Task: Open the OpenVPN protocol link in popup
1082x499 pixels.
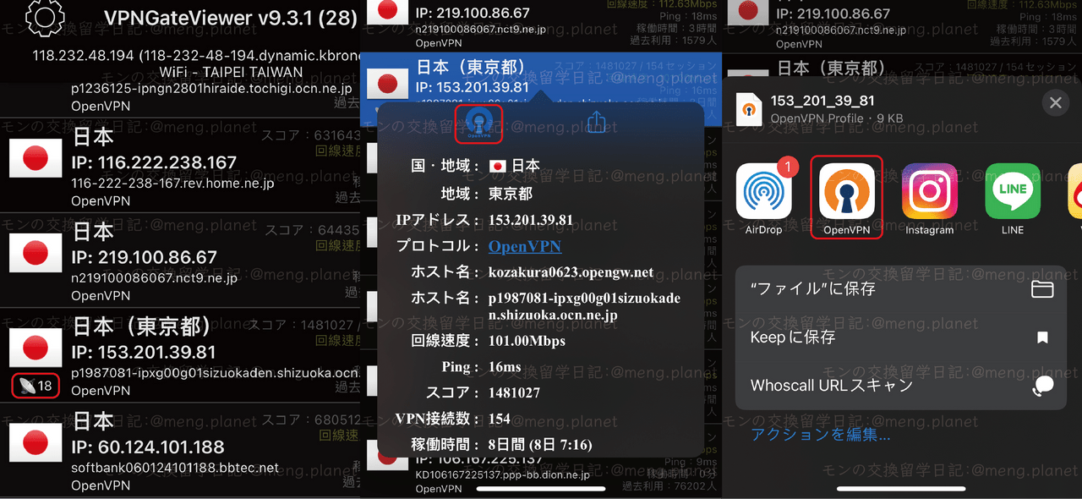Action: coord(525,246)
